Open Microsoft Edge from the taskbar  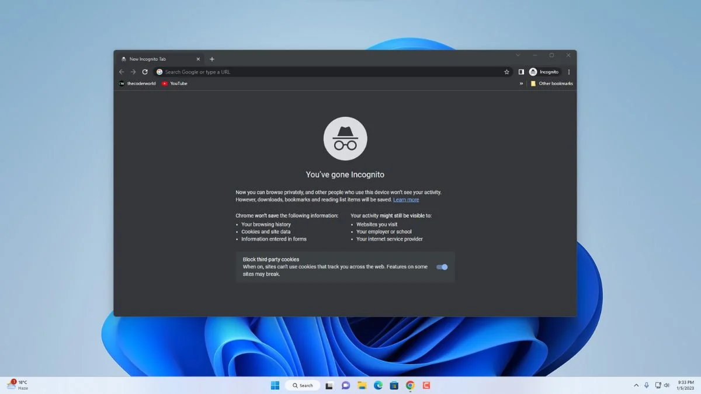point(378,385)
